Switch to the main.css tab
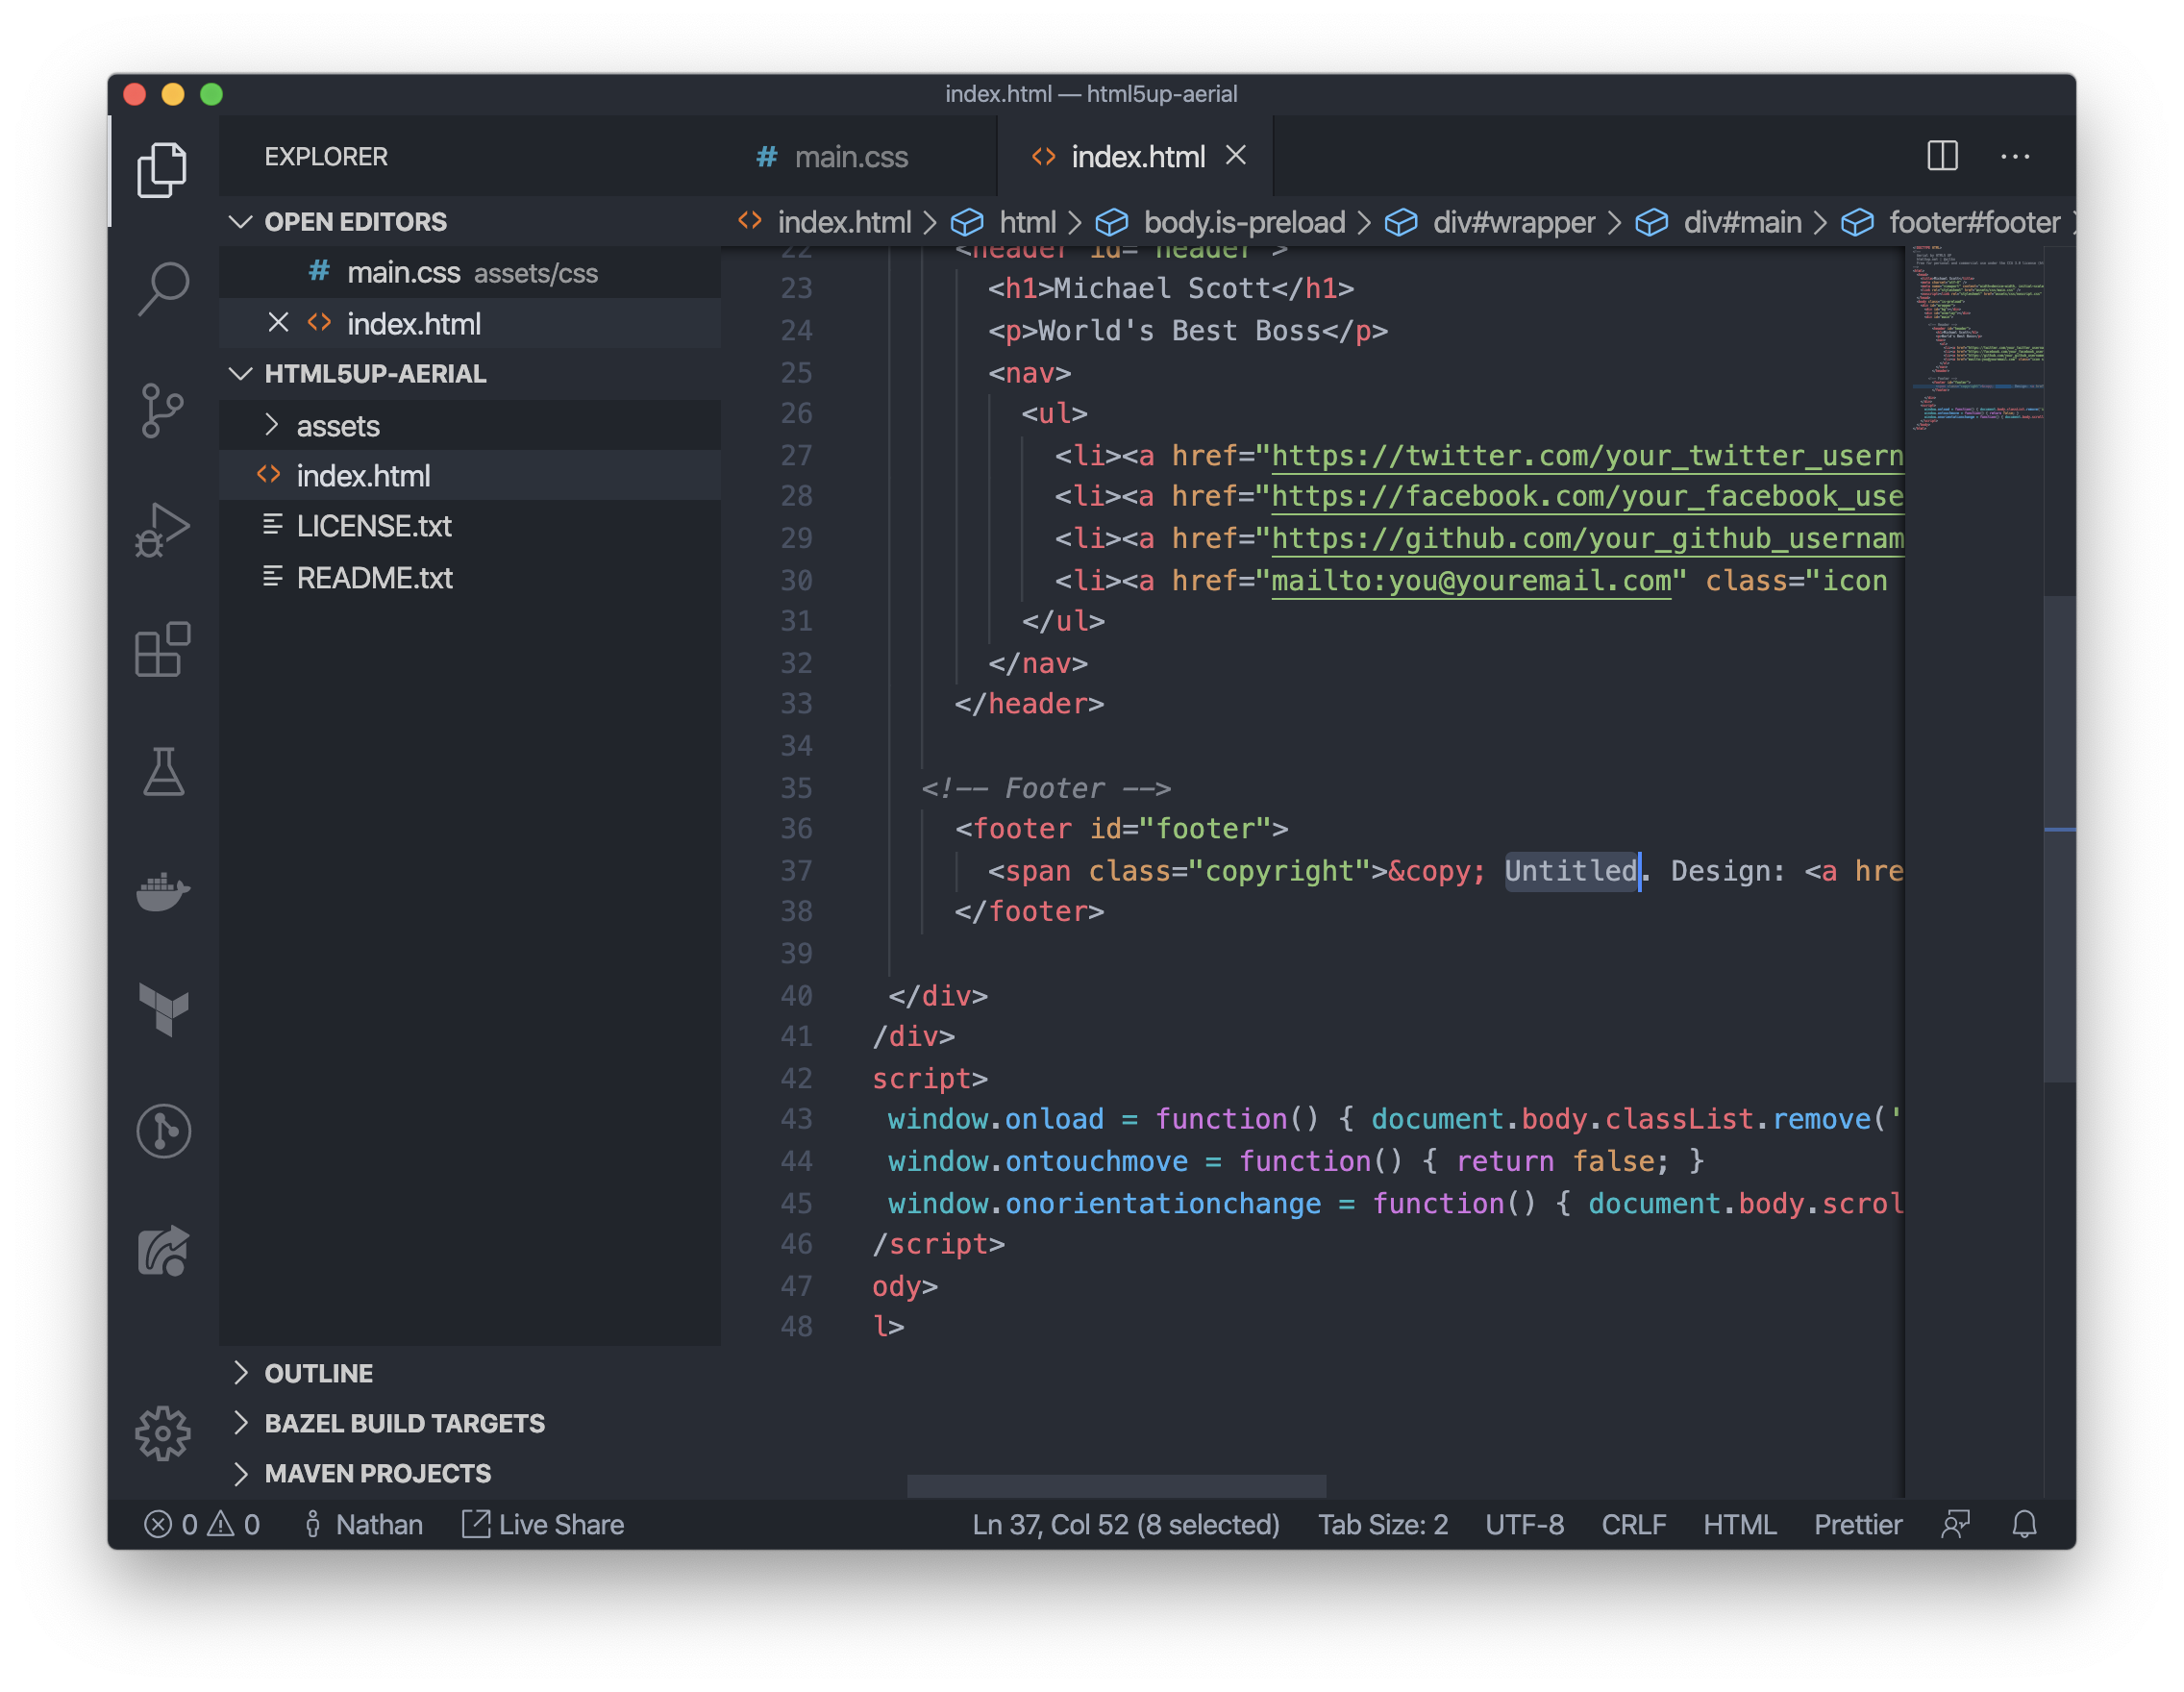Image resolution: width=2184 pixels, height=1692 pixels. pyautogui.click(x=850, y=157)
